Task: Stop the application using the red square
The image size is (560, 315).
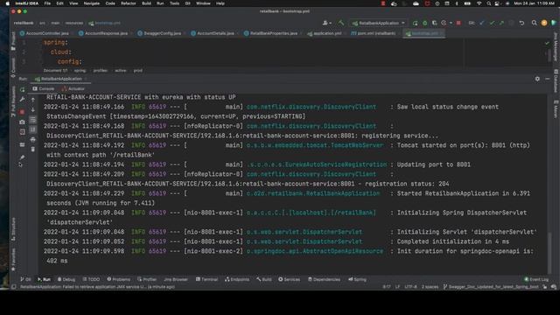Action: [458, 23]
